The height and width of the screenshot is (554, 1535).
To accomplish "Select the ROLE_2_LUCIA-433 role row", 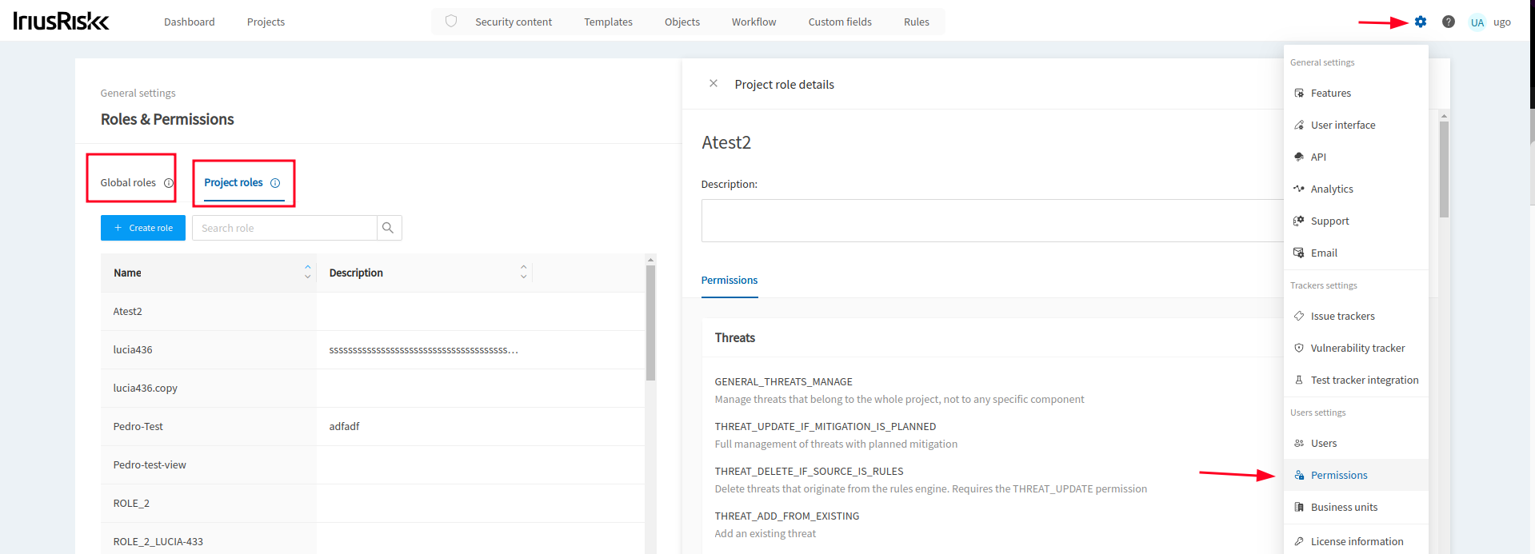I will point(373,540).
